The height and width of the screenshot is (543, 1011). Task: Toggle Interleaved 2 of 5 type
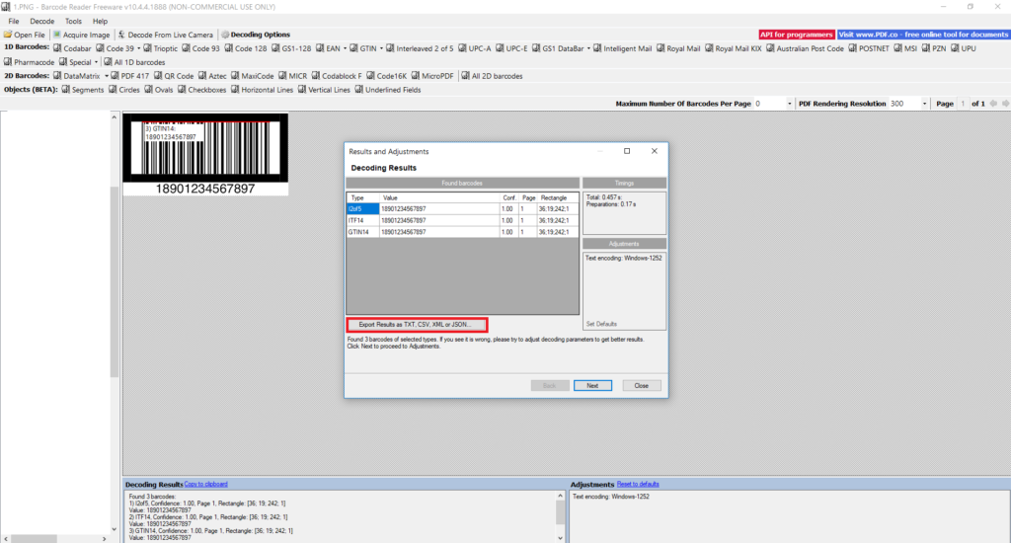pyautogui.click(x=420, y=48)
